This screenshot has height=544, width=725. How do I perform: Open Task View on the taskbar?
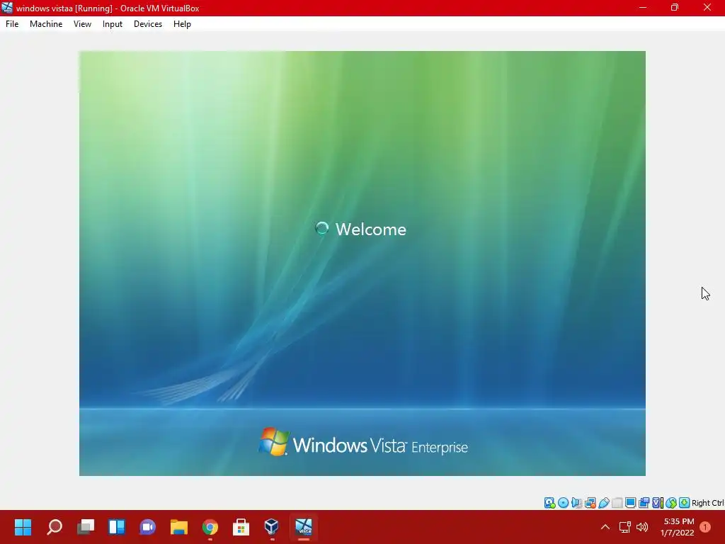pos(86,527)
